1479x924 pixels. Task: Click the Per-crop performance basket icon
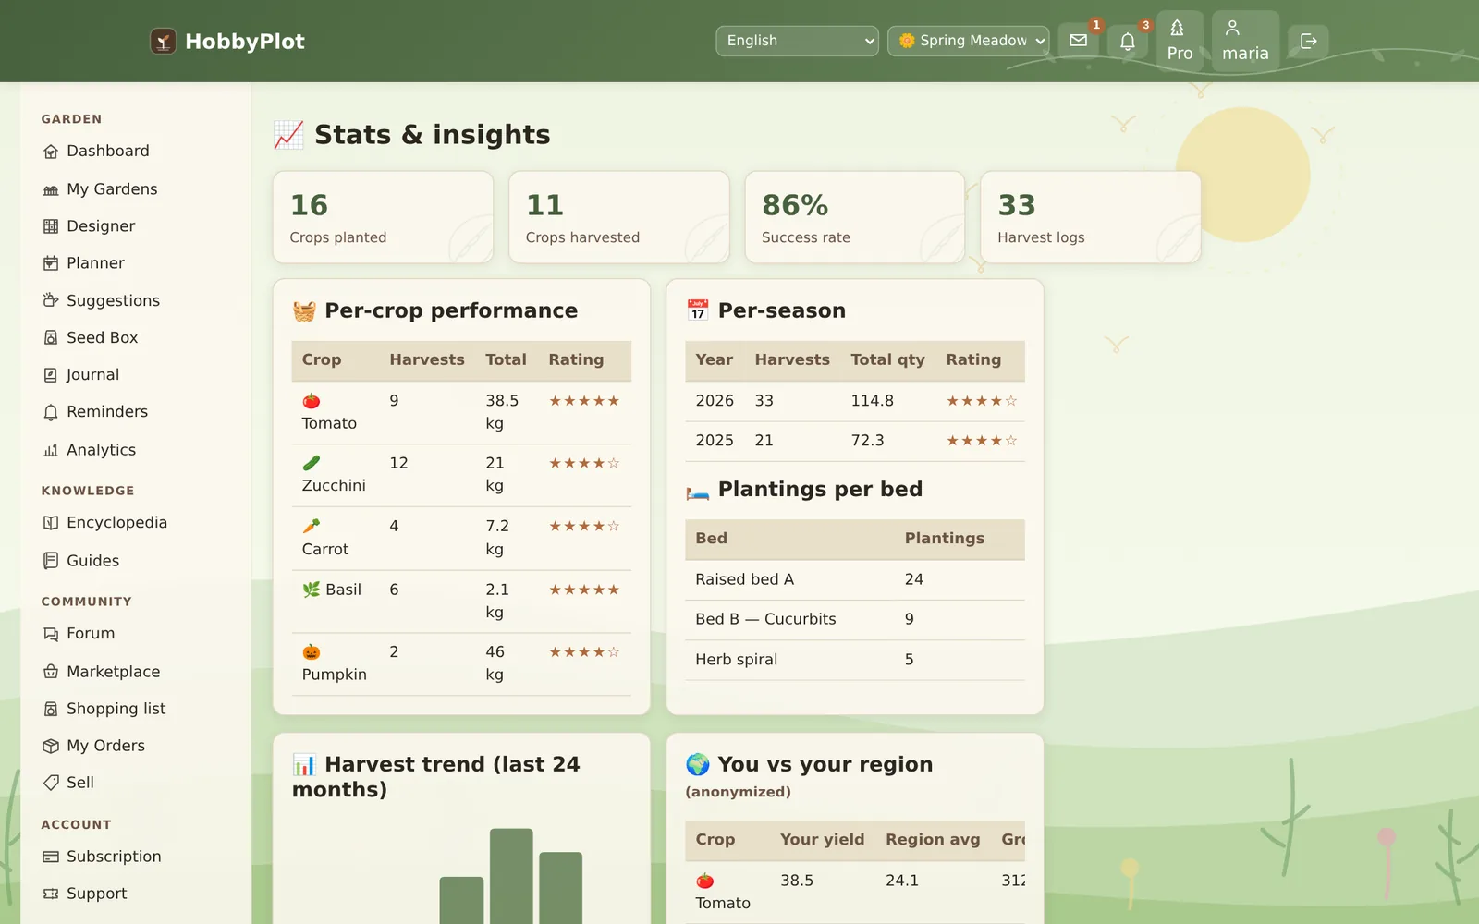(x=304, y=311)
